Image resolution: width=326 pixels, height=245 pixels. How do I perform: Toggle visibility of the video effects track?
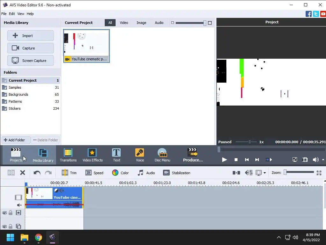pos(4,213)
